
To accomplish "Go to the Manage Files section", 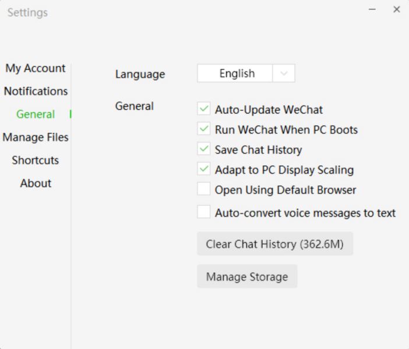I will point(36,137).
